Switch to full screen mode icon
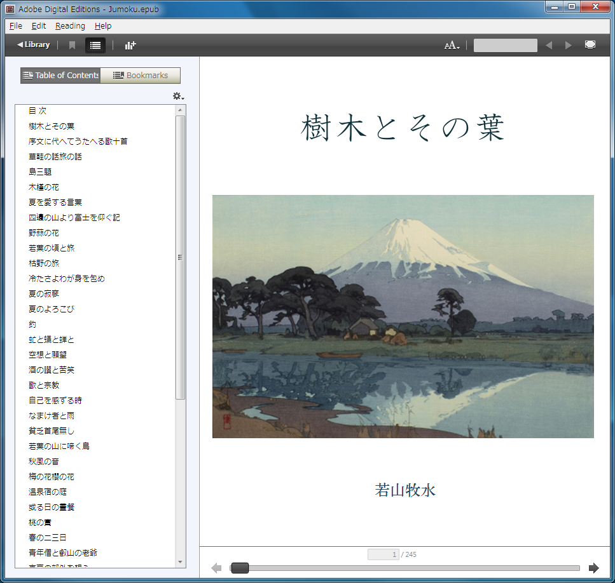 coord(590,44)
